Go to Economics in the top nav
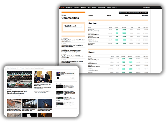 [76, 8]
